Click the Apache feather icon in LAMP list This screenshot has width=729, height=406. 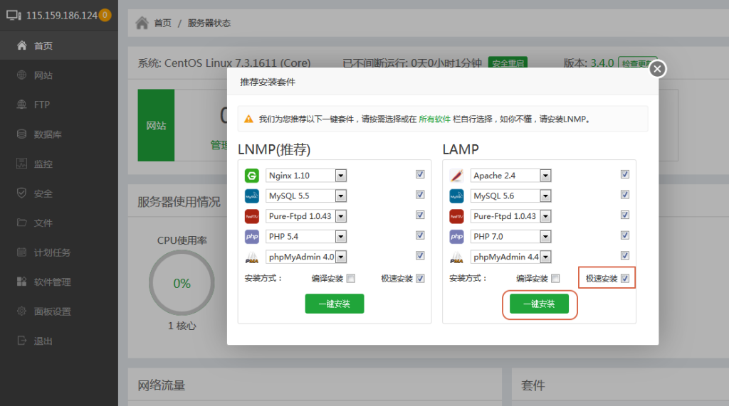pos(456,176)
